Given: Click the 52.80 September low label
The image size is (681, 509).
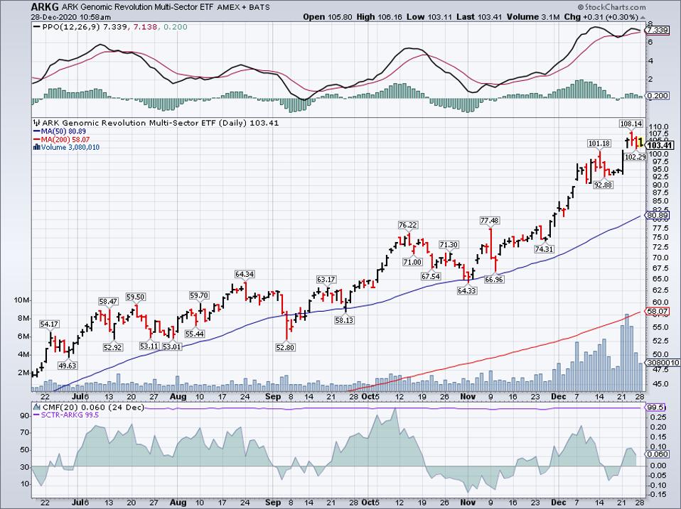Looking at the screenshot, I should (285, 347).
